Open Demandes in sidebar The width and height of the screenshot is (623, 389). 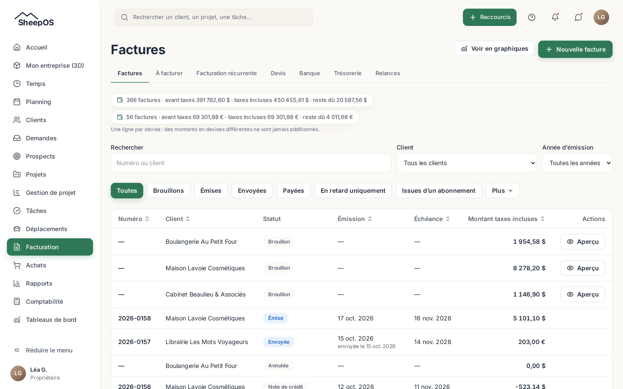coord(50,138)
